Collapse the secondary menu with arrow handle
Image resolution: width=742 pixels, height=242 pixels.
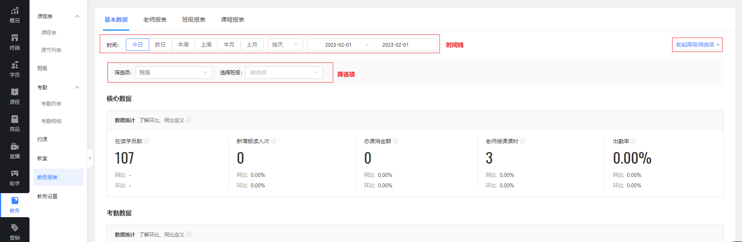pos(90,158)
